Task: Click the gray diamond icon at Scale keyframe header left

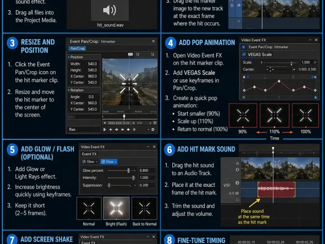Action: click(244, 77)
